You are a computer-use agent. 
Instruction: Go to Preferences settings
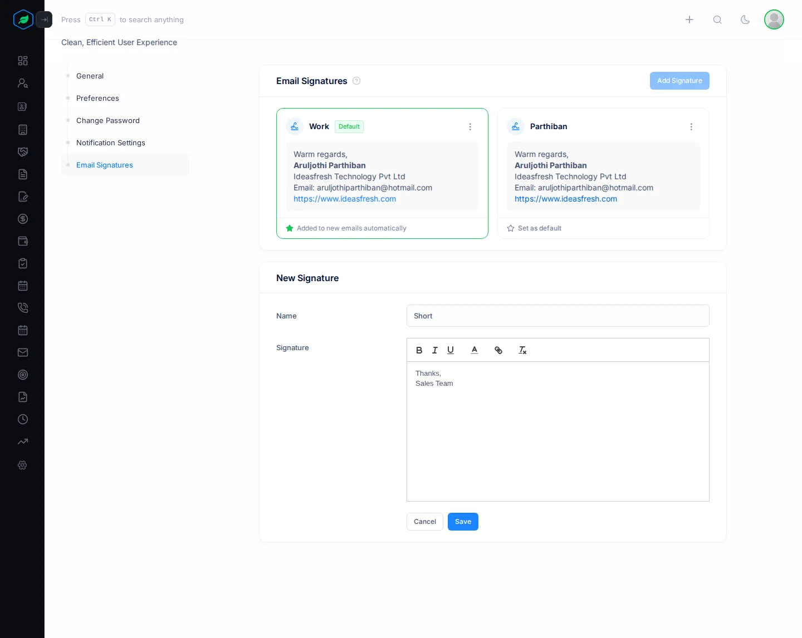98,99
